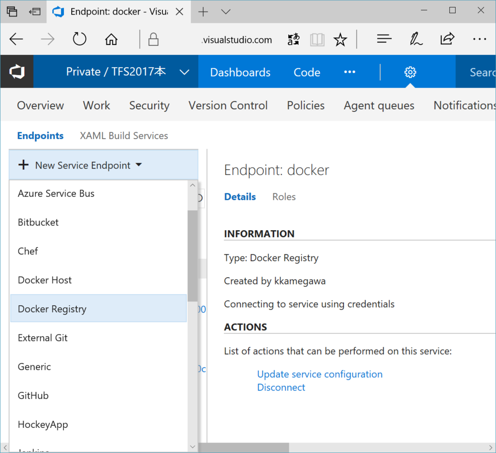Click the 'Endpoint: docker' heading
Viewport: 496px width, 453px height.
(277, 170)
